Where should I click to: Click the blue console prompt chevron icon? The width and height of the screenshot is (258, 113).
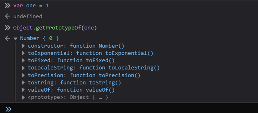coord(8,109)
